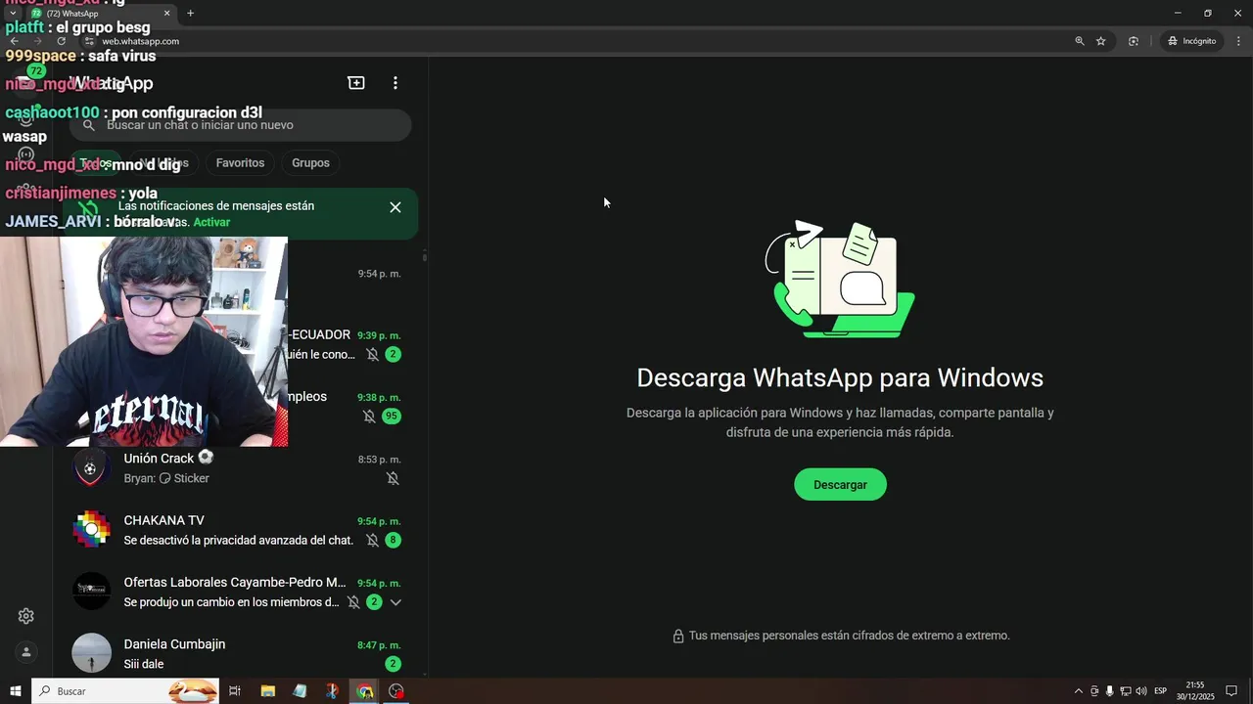Go back in the browser
Image resolution: width=1253 pixels, height=704 pixels.
click(x=15, y=41)
